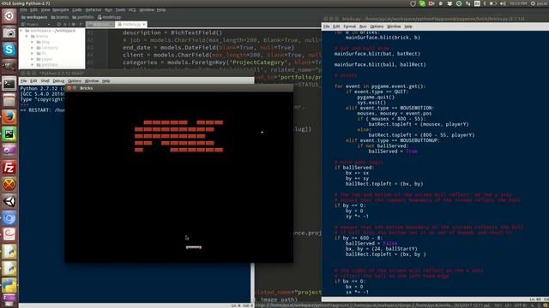
Task: Click the clock in the top panel
Action: click(518, 3)
